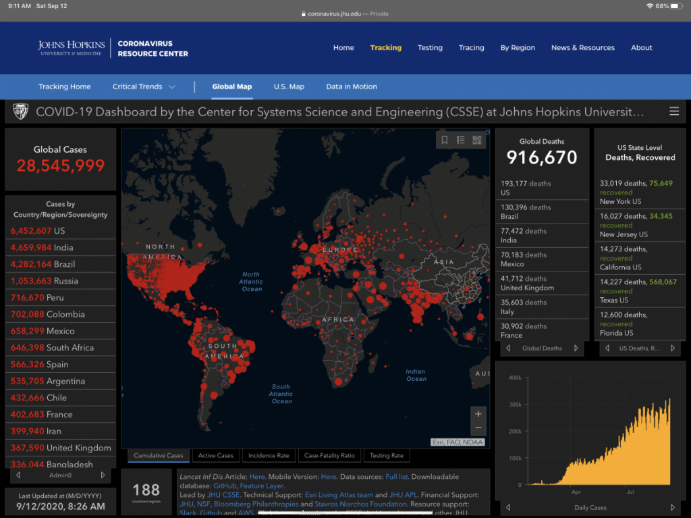Show next panel after Global Deaths
The width and height of the screenshot is (691, 518).
pyautogui.click(x=576, y=348)
